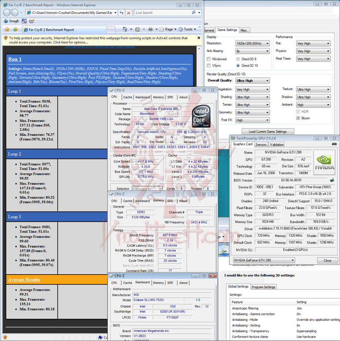
Task: Click the NVIDIA logo in GPU-Z
Action: [324, 162]
